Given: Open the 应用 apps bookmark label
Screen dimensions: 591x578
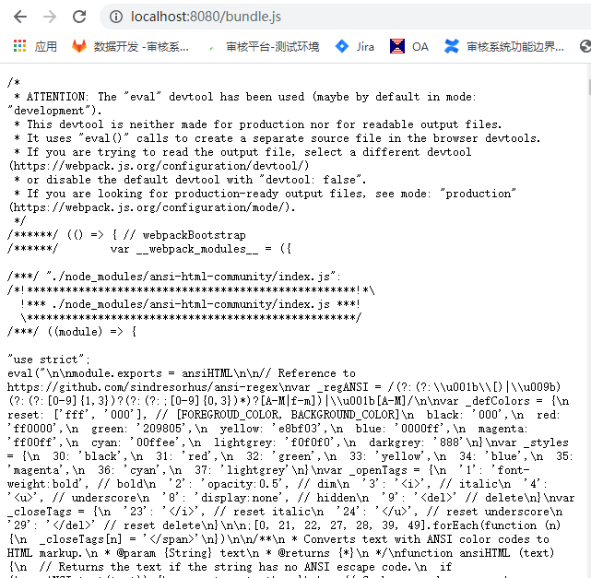Looking at the screenshot, I should 45,47.
